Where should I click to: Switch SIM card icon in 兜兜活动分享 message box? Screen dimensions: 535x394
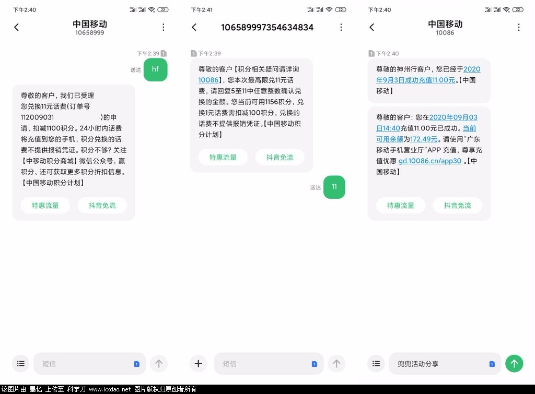pyautogui.click(x=492, y=364)
